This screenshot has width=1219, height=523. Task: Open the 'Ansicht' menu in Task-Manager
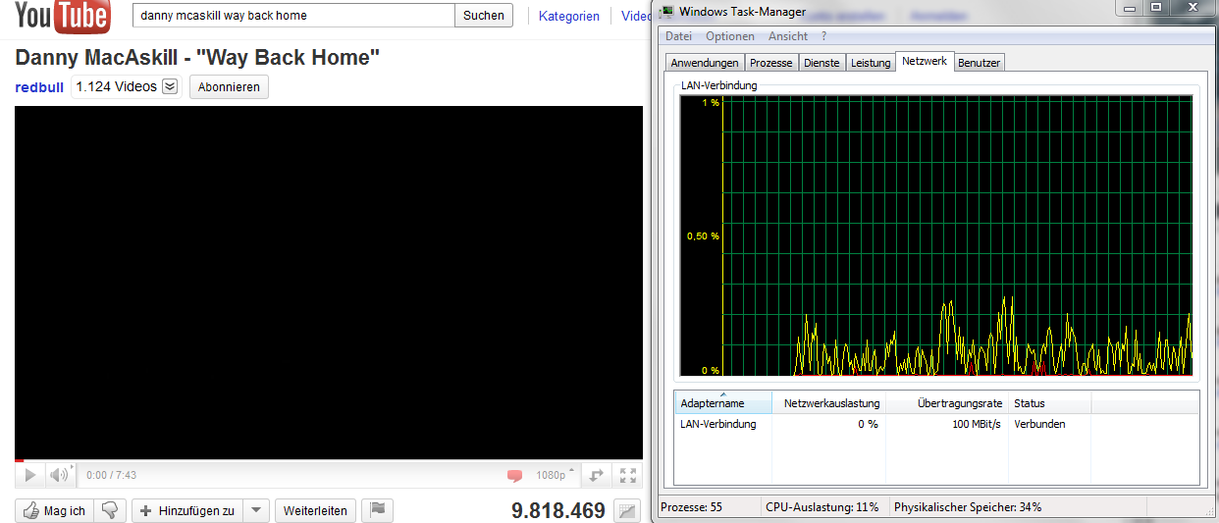pos(788,36)
